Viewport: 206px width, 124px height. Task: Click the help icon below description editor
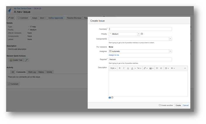112,97
